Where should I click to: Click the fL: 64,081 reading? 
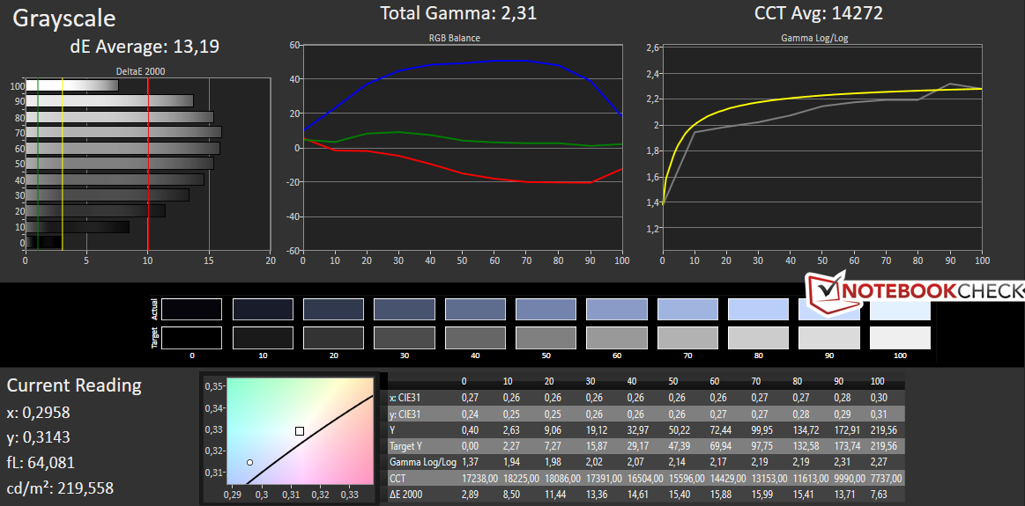[x=41, y=463]
